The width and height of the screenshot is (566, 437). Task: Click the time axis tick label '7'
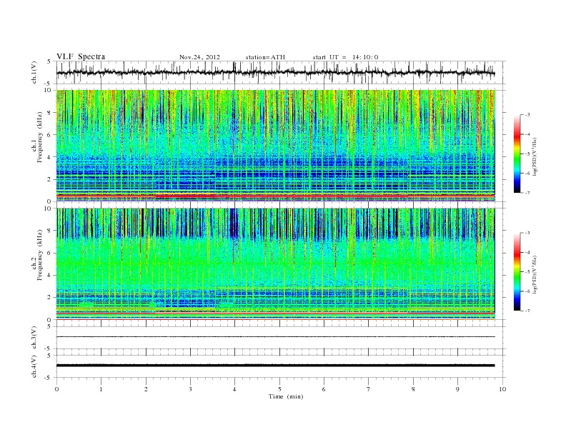pos(369,389)
